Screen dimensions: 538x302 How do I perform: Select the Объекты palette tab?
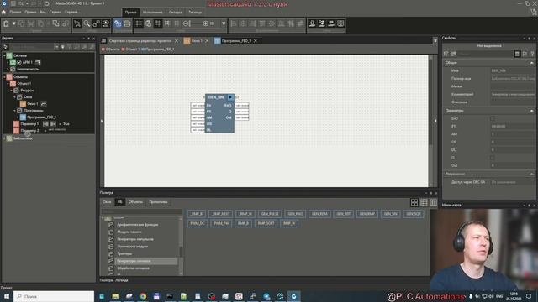tap(135, 202)
